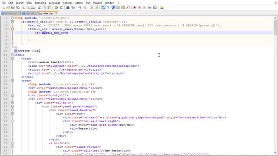This screenshot has width=278, height=156.
Task: Click the Paste clipboard icon
Action: [50, 7]
